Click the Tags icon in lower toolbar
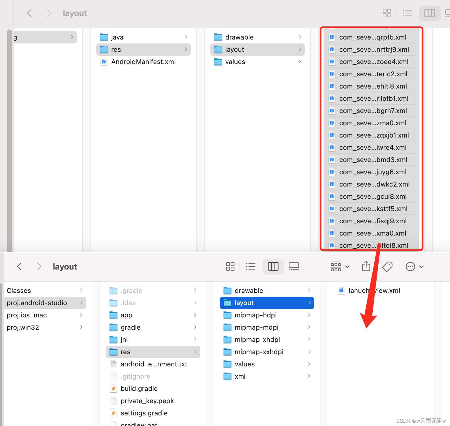Viewport: 450px width, 426px height. click(x=387, y=266)
